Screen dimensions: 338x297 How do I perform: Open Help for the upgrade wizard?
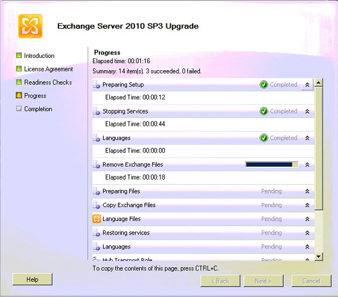32,279
